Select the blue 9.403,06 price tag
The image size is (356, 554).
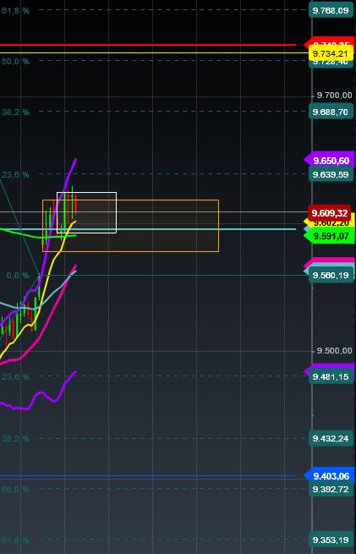coord(330,476)
